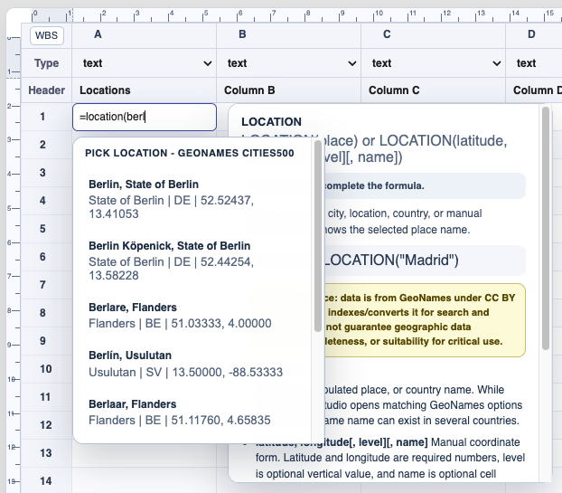Select column B header letter
This screenshot has height=493, width=562.
[243, 34]
